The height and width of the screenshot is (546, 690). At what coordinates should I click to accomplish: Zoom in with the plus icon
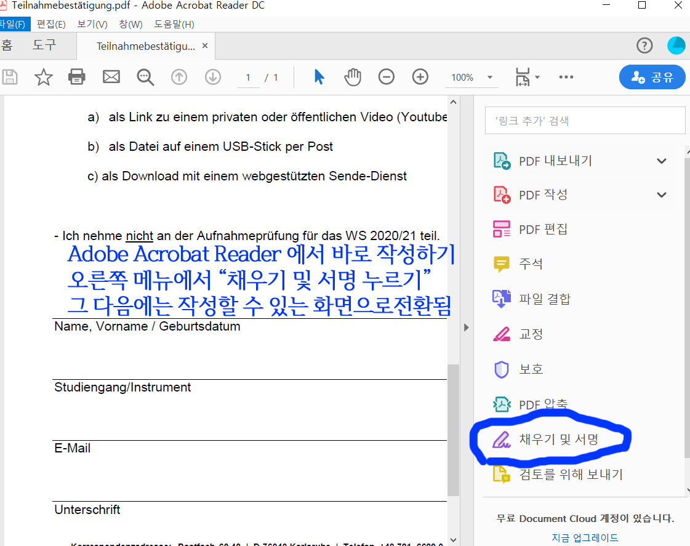tap(420, 77)
